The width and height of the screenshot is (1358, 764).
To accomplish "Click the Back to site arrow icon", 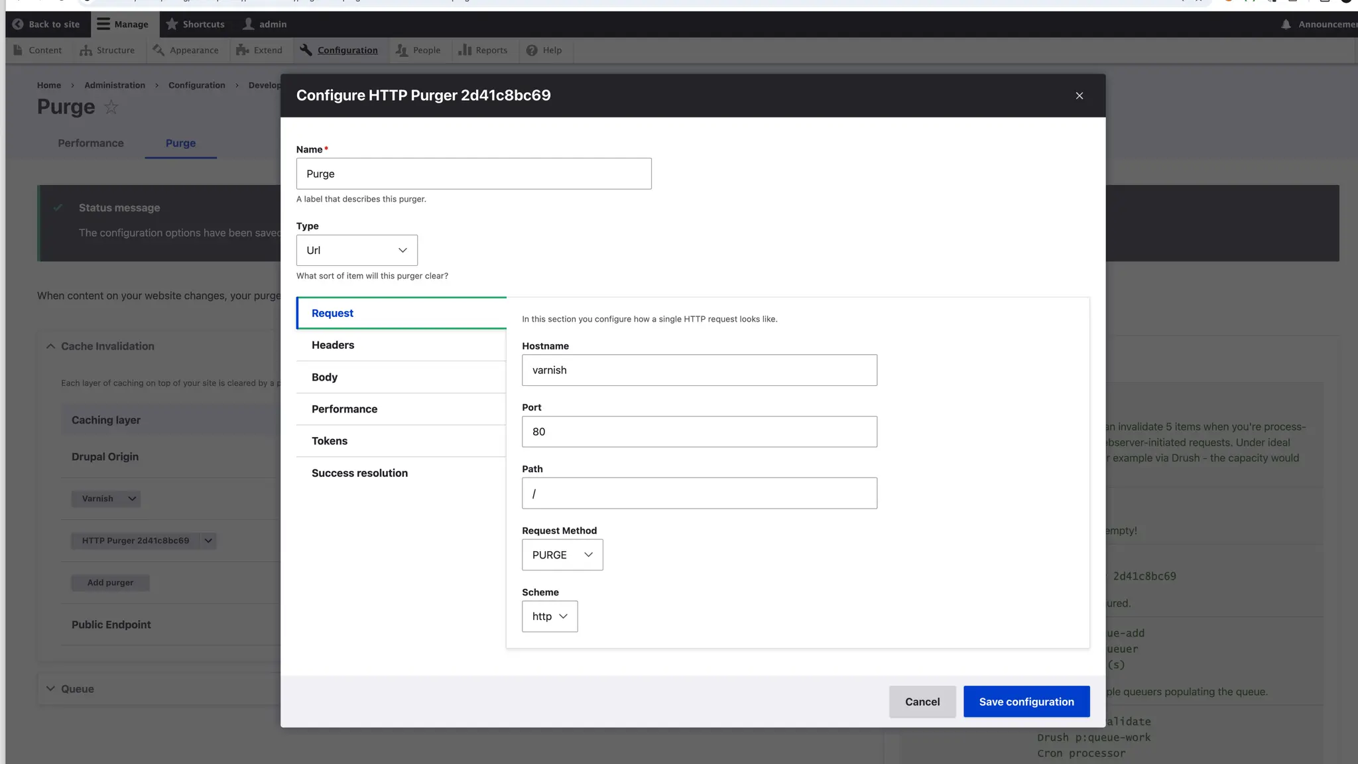I will coord(18,25).
